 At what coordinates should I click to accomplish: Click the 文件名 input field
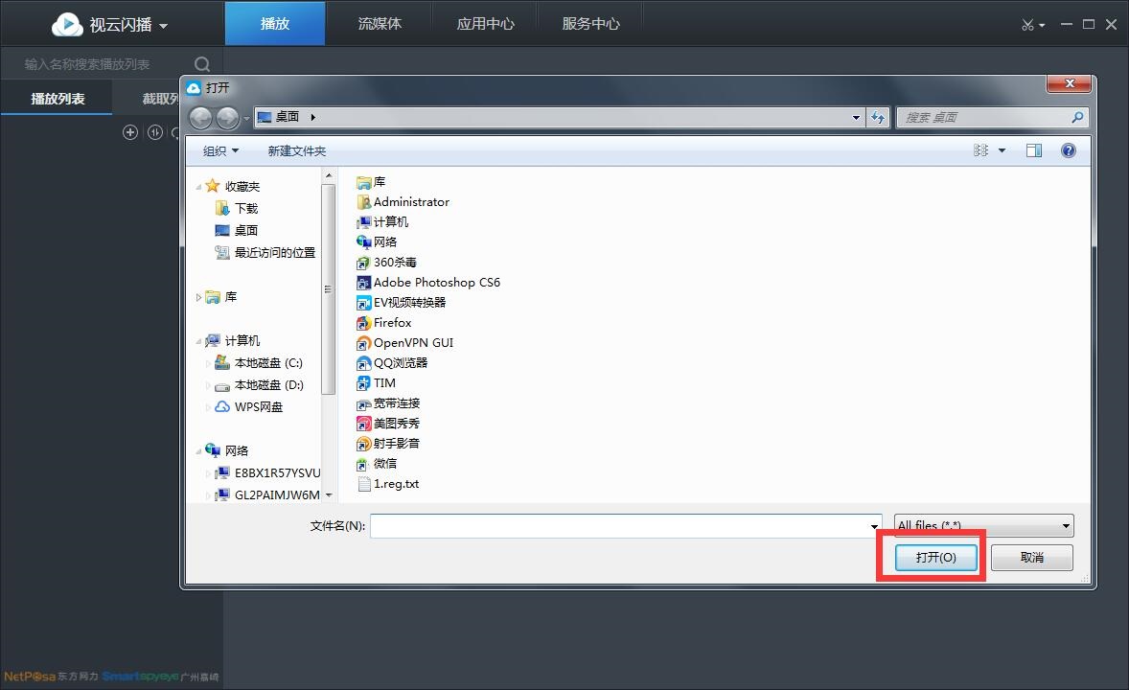(x=618, y=526)
